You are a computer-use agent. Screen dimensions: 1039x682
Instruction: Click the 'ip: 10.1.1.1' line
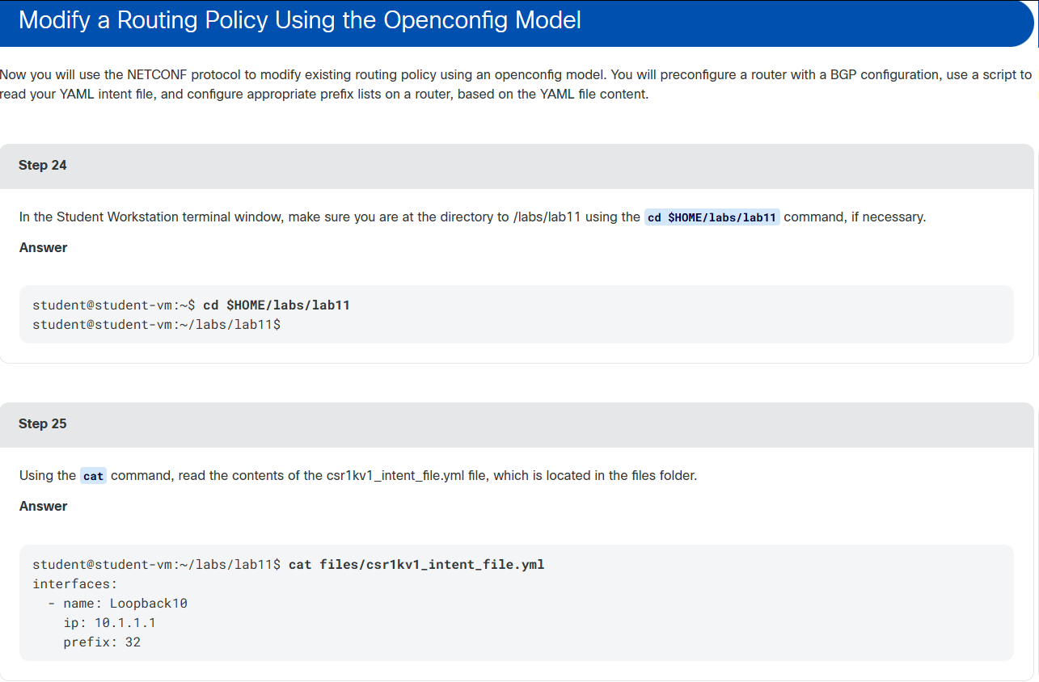click(x=110, y=623)
